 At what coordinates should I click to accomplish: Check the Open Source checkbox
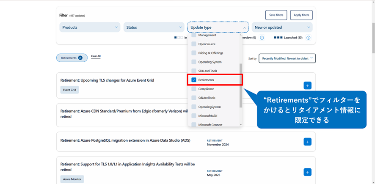coord(194,44)
